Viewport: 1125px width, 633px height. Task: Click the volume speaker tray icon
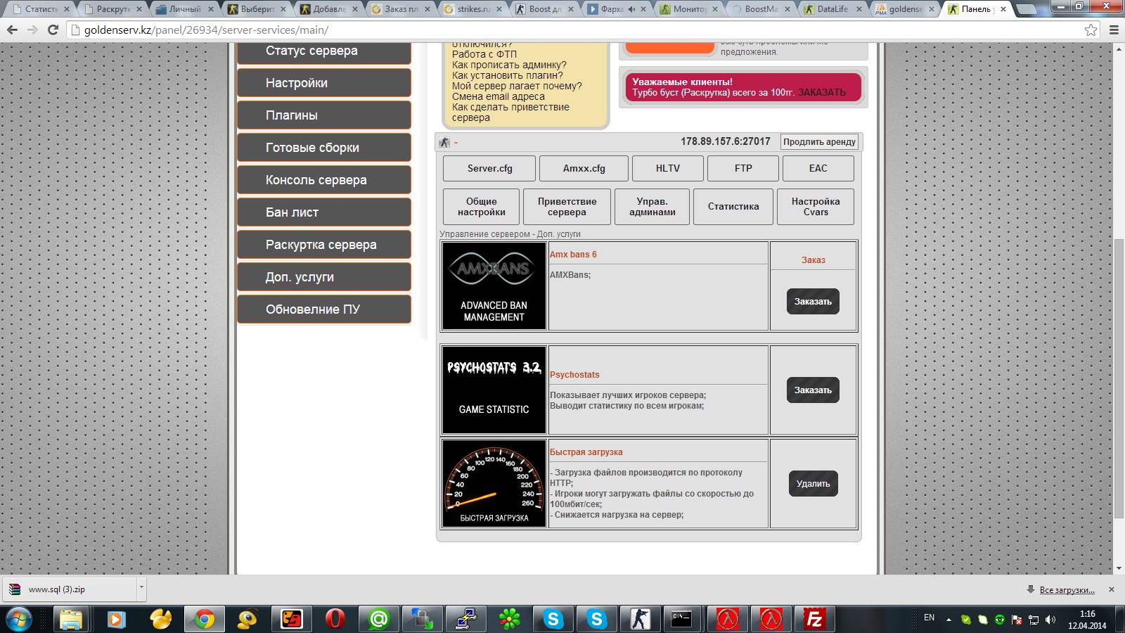pos(1050,619)
